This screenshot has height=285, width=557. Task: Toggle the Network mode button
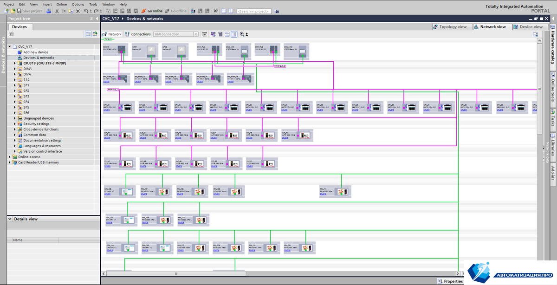(112, 34)
